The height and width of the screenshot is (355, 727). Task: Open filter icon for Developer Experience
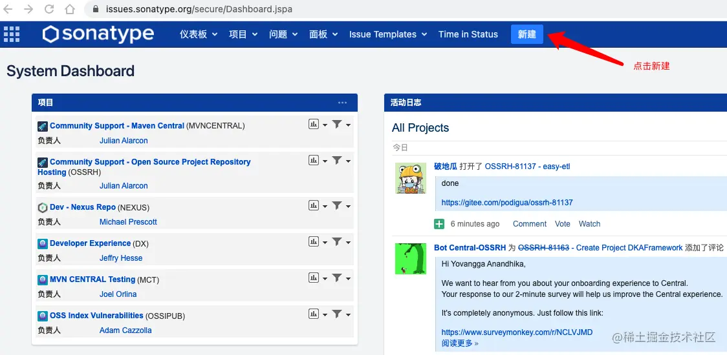(x=337, y=241)
